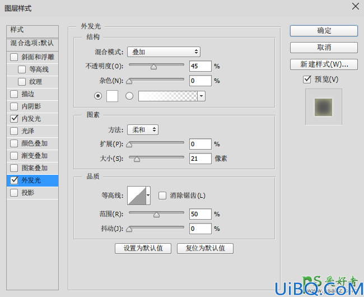The height and width of the screenshot is (297, 364).
Task: Click the 确定 button
Action: tap(324, 31)
